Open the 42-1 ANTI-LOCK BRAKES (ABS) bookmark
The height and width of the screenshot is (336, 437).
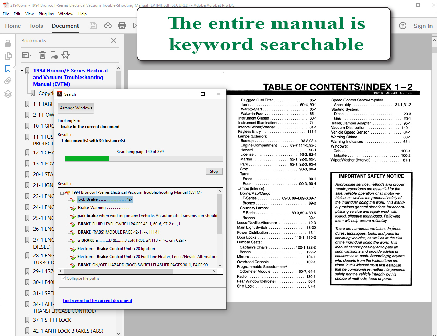point(68,331)
